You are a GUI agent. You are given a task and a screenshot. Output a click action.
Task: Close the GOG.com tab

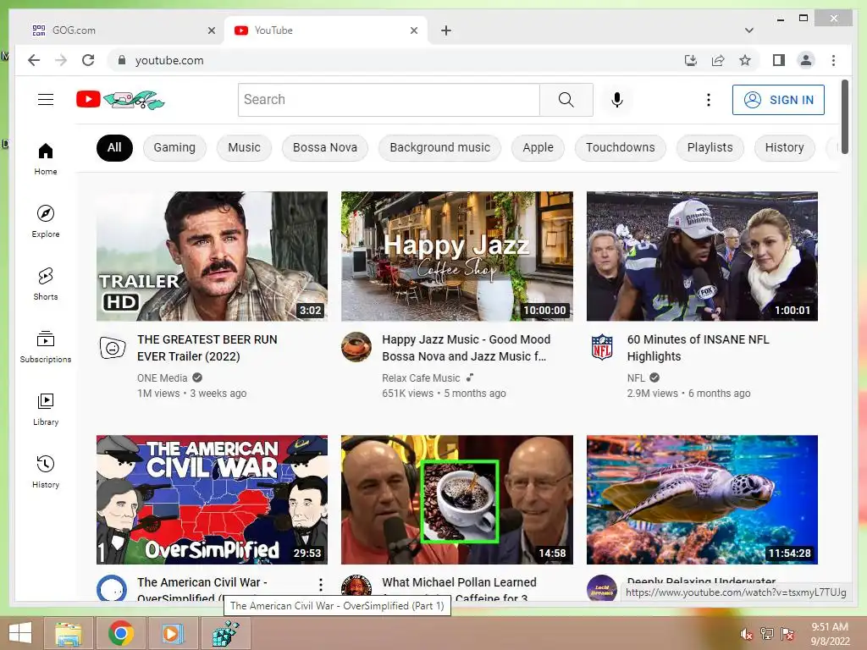(x=211, y=30)
